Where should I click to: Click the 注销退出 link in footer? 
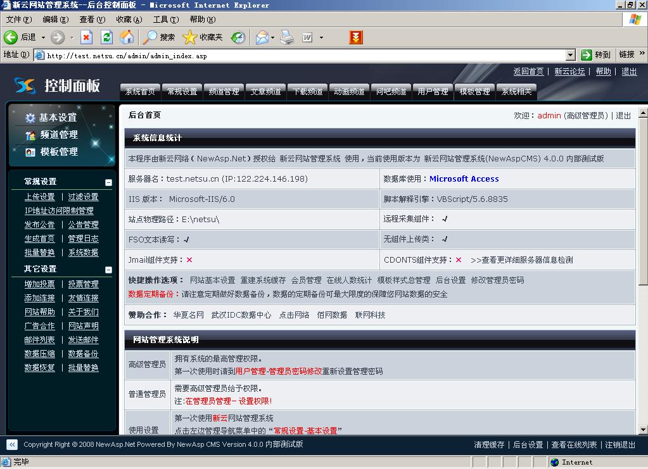[620, 445]
